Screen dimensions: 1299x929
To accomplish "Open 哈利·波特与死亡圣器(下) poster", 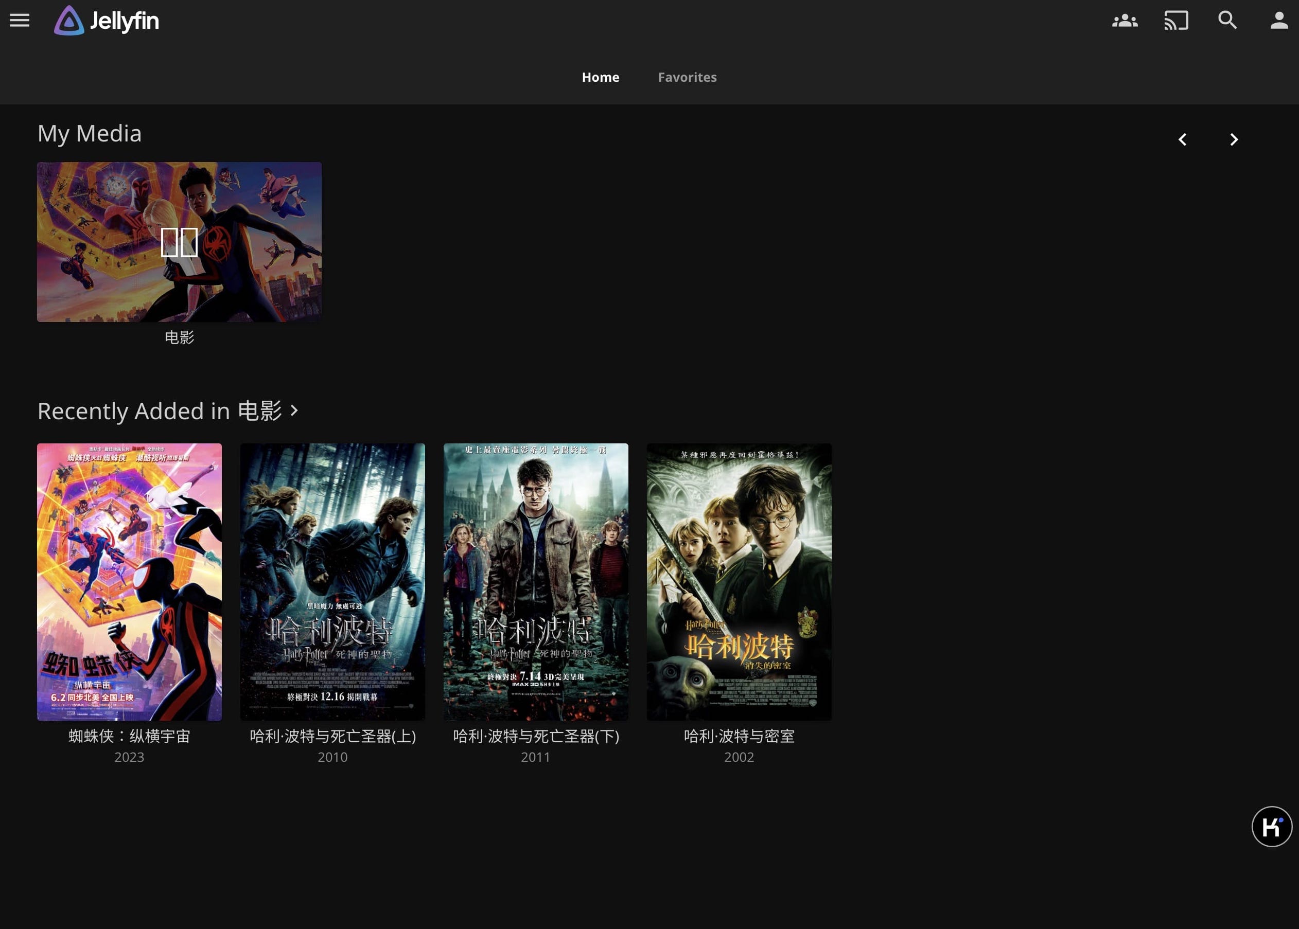I will click(x=536, y=581).
